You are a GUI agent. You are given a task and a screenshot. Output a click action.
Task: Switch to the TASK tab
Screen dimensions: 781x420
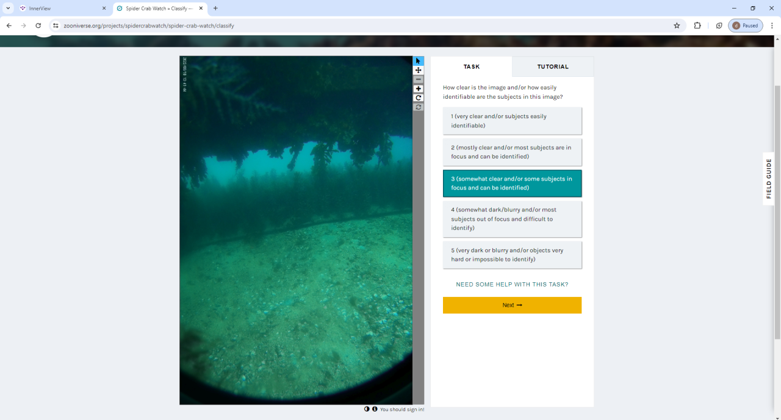click(472, 66)
